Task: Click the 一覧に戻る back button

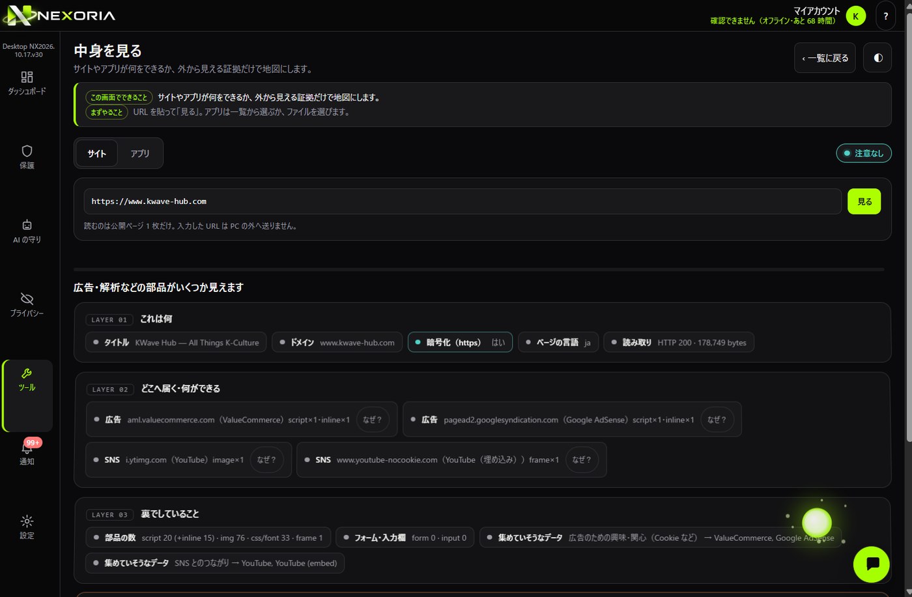Action: pyautogui.click(x=825, y=58)
